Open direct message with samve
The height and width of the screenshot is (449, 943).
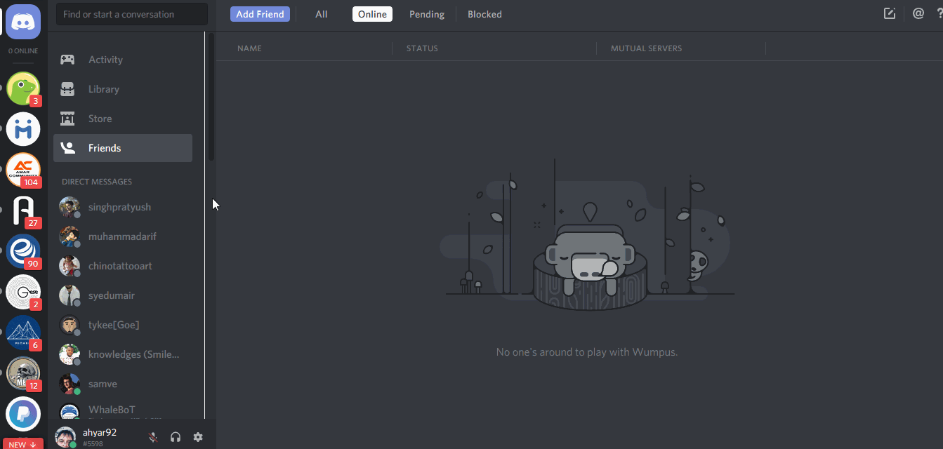(x=123, y=384)
